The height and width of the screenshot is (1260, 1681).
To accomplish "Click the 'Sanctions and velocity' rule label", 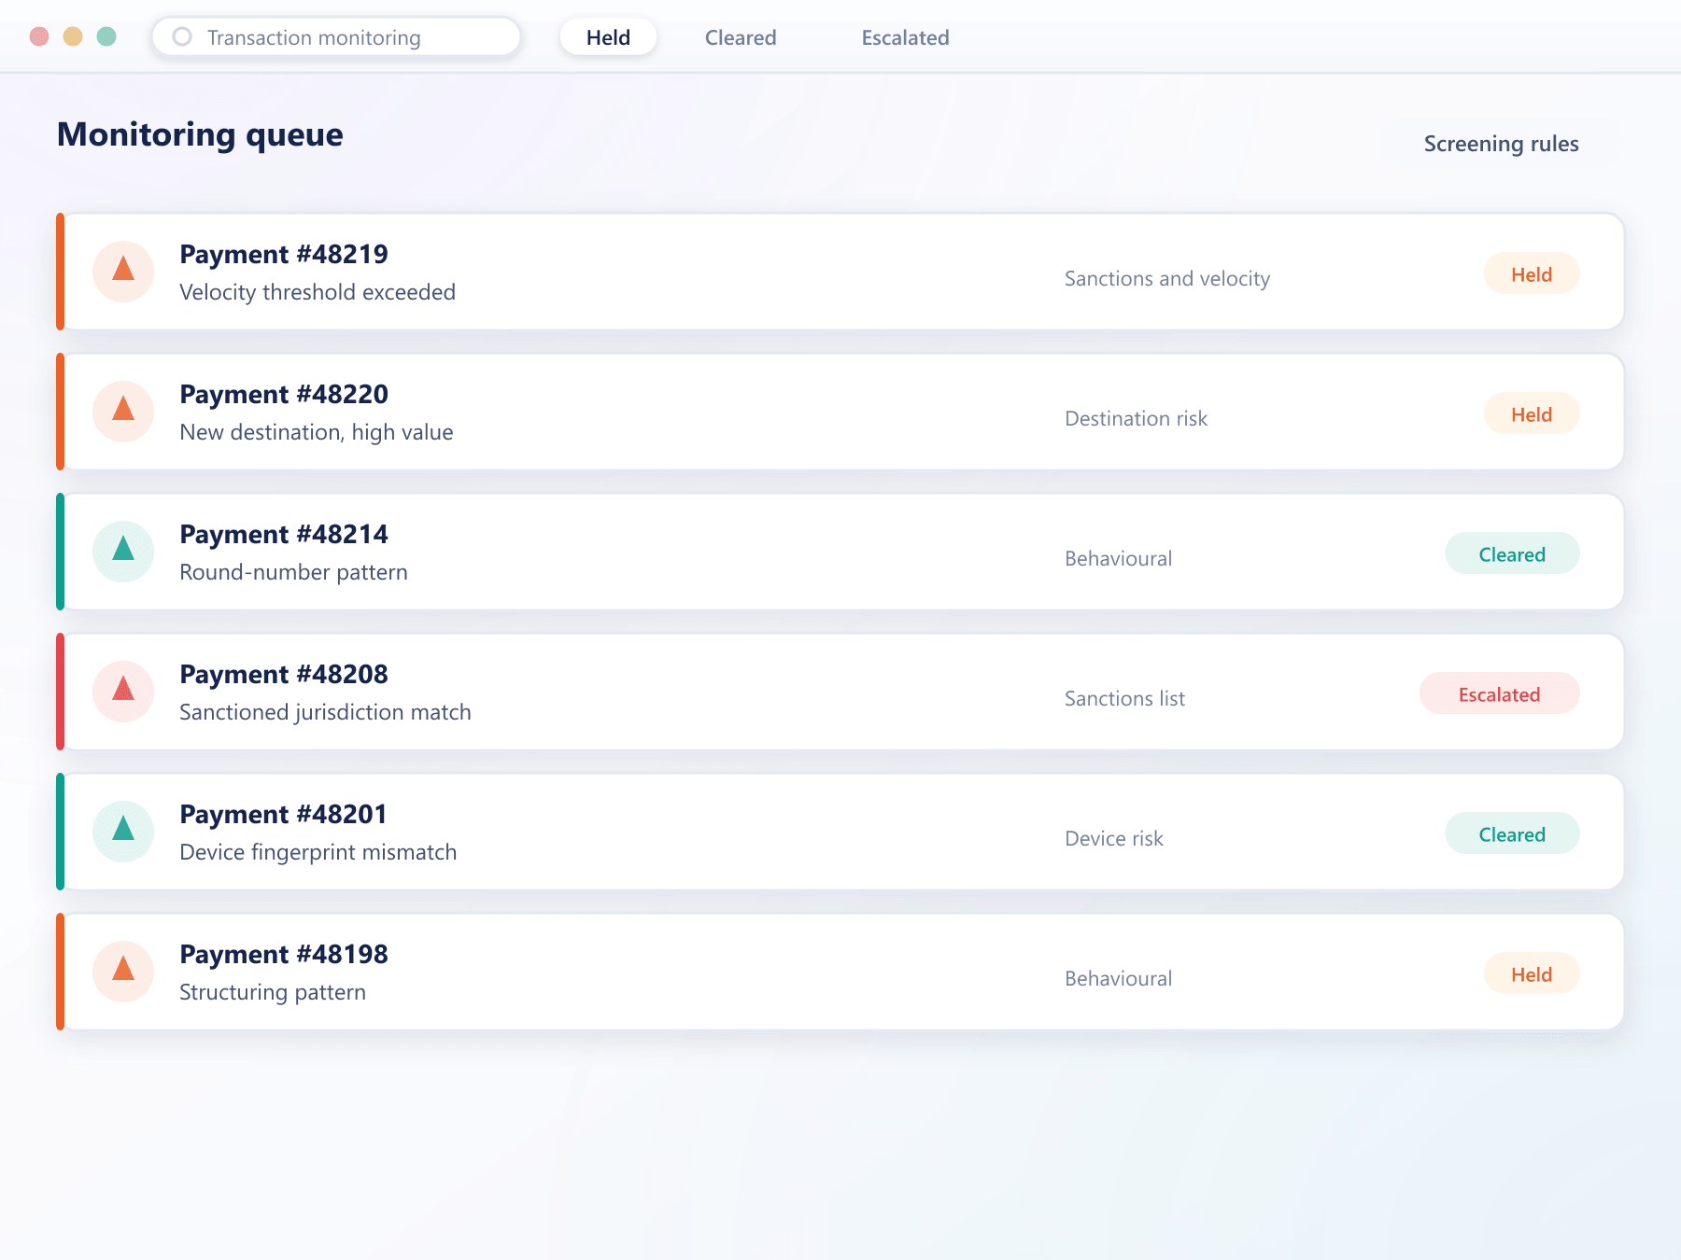I will pos(1167,279).
